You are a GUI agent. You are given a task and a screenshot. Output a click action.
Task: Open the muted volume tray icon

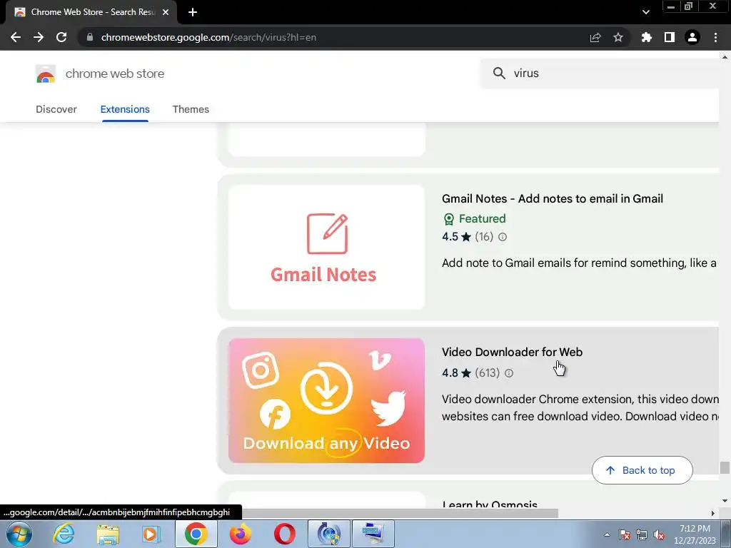(659, 534)
